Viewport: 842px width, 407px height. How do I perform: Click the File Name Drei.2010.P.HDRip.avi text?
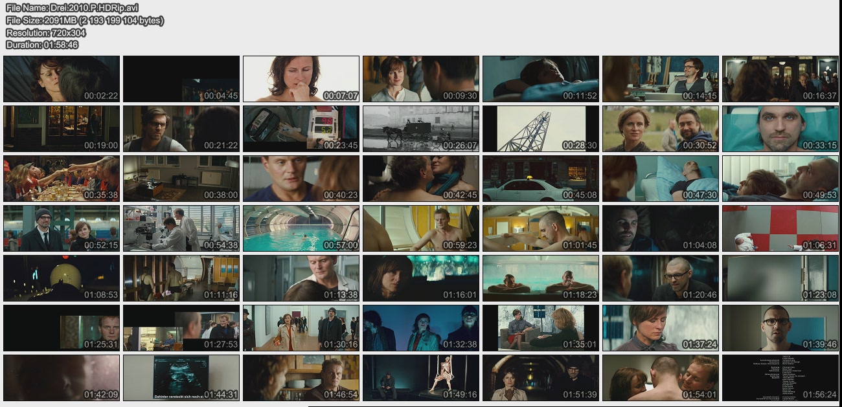coord(72,8)
